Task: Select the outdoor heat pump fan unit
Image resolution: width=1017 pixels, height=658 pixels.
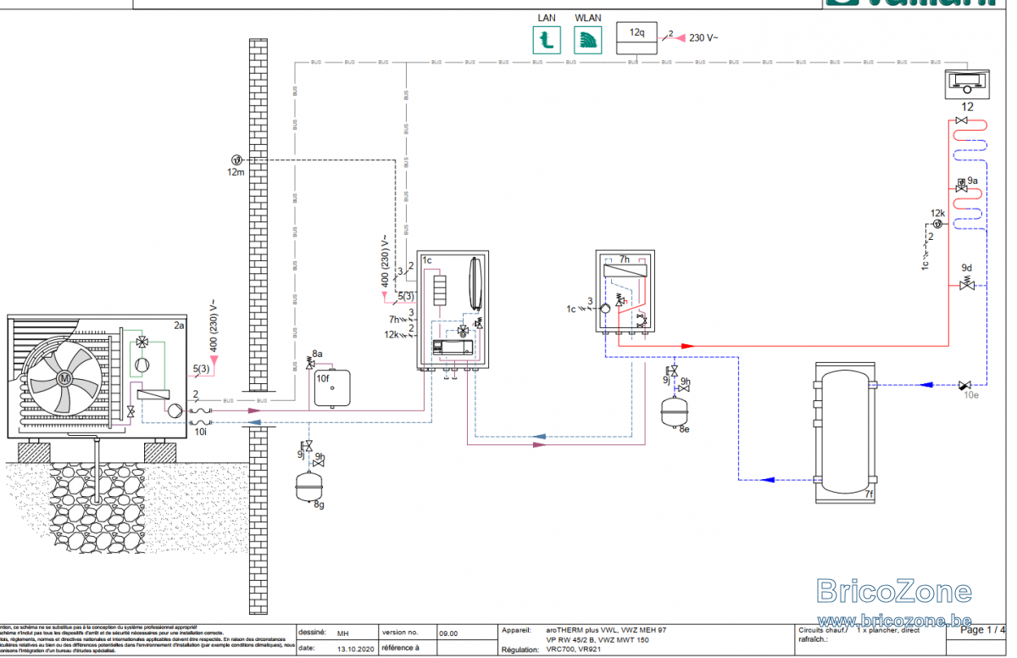Action: pos(97,376)
